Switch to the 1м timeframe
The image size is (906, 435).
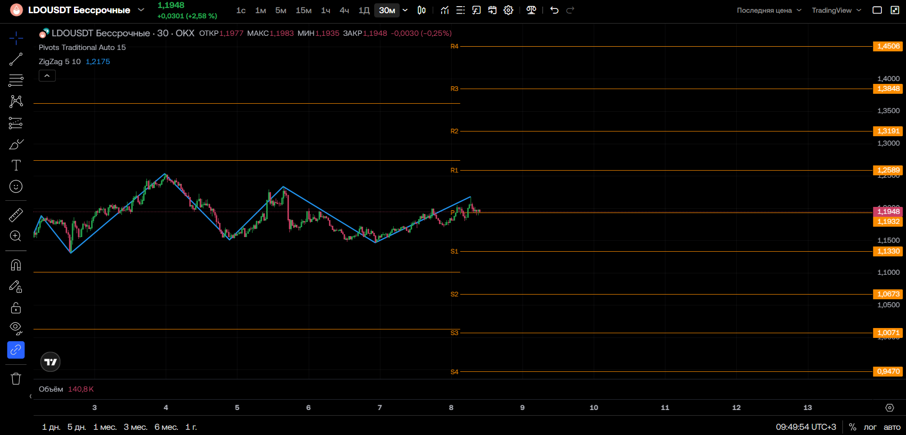[x=260, y=10]
